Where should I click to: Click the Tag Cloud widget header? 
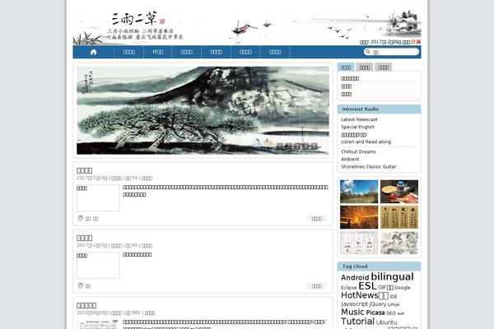click(379, 266)
